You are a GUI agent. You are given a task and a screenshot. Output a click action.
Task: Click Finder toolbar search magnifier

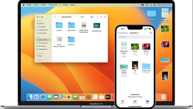pyautogui.click(x=105, y=17)
